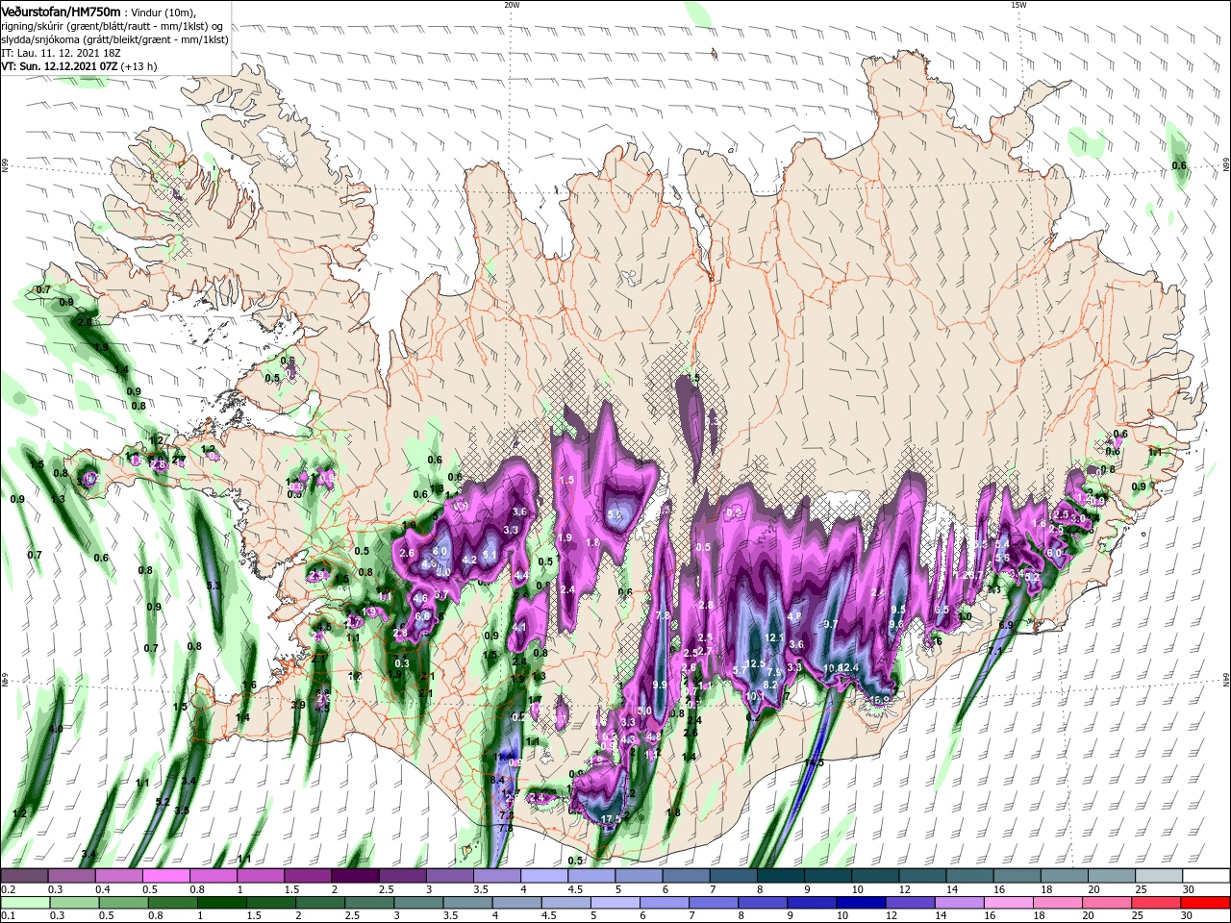
Task: Click the '14.5' precipitation value on the map
Action: pyautogui.click(x=814, y=762)
